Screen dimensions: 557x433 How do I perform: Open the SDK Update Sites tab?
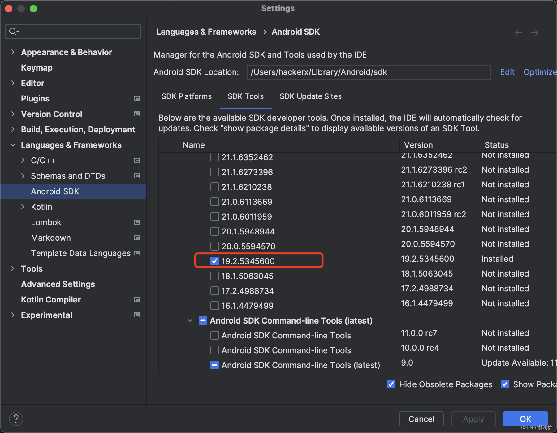coord(310,96)
